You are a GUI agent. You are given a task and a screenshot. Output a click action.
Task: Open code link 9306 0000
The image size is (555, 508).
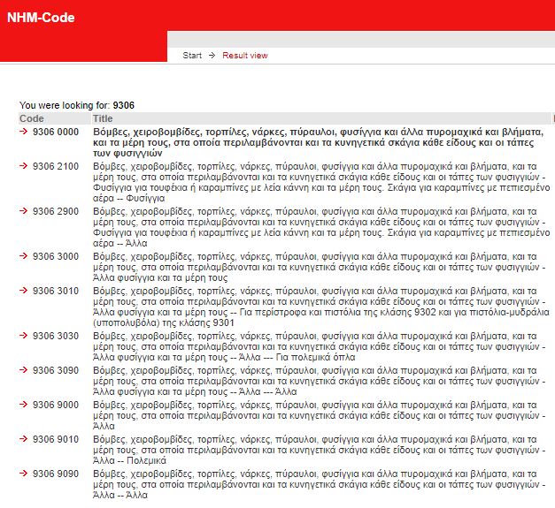(55, 132)
